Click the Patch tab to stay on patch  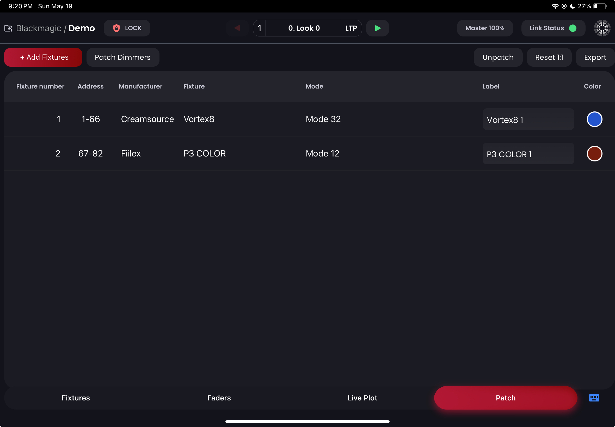click(x=506, y=398)
